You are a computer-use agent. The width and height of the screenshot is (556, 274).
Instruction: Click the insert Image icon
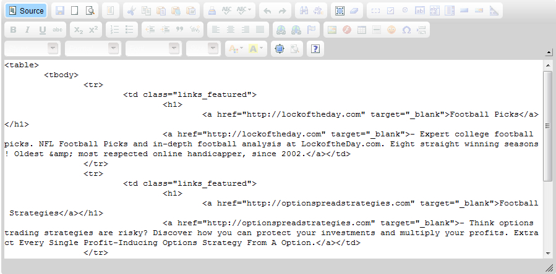[332, 30]
